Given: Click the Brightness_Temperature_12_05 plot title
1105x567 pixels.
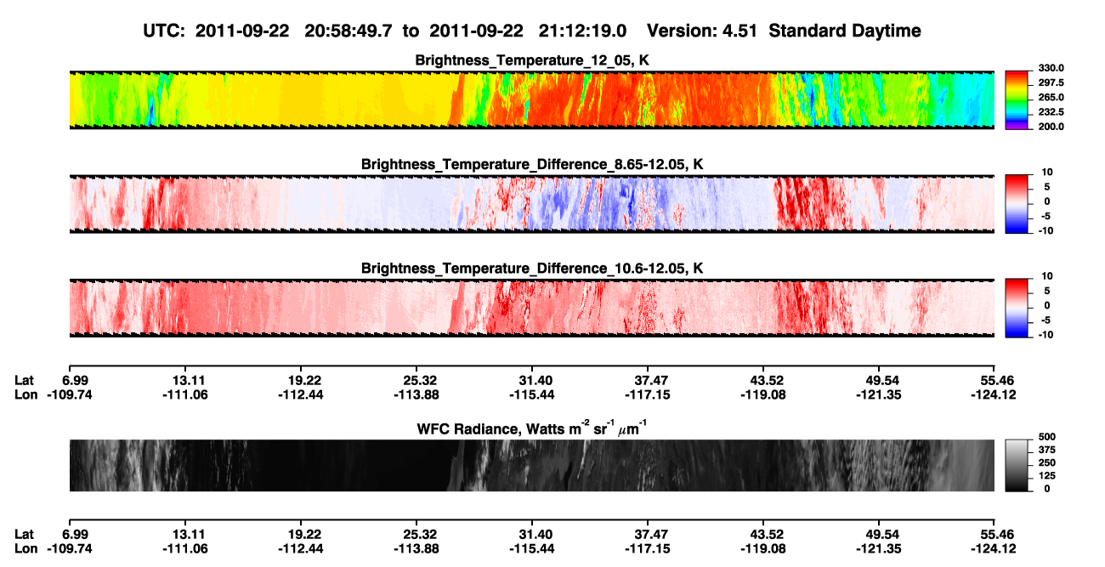Looking at the screenshot, I should click(x=532, y=60).
